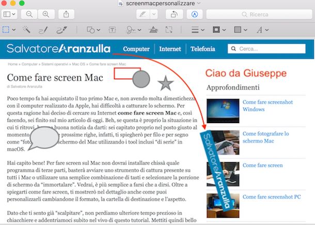Open the fill color dropdown
This screenshot has height=225, width=315.
tap(241, 30)
